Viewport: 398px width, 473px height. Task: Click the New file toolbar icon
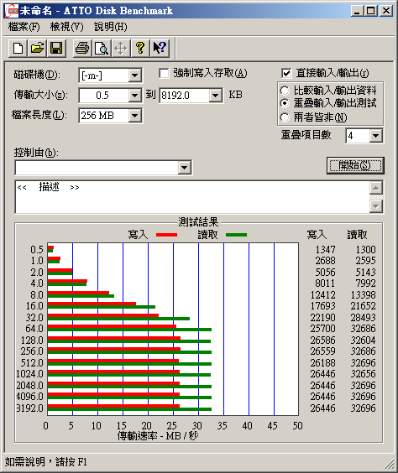pyautogui.click(x=18, y=48)
